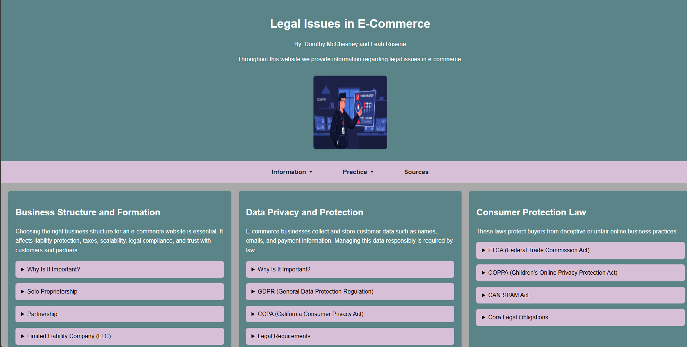Click the paragraph starting 'E-commerce businesses collect and store'

pyautogui.click(x=350, y=241)
